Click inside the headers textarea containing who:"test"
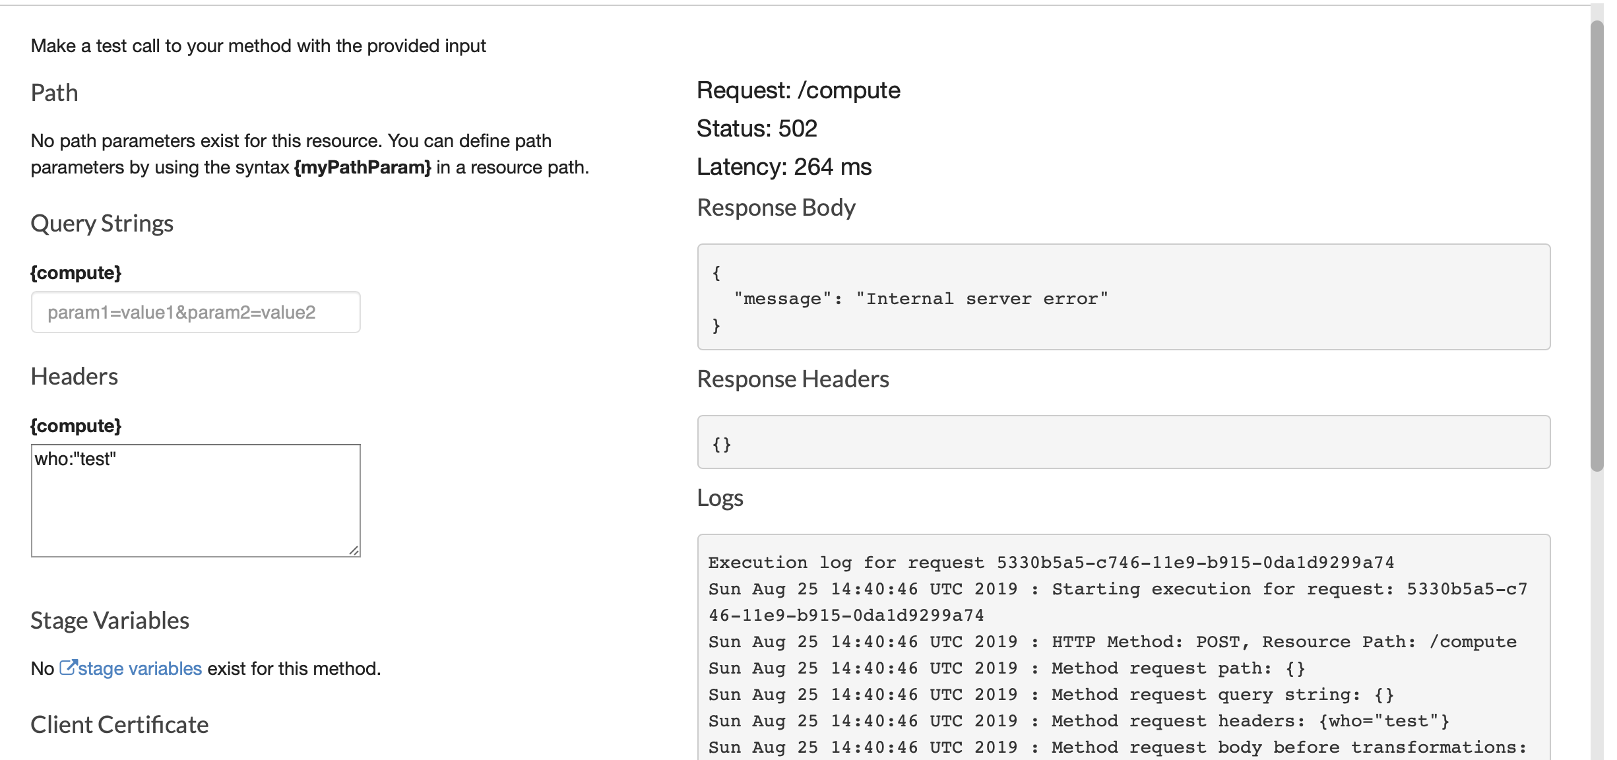Image resolution: width=1617 pixels, height=760 pixels. coord(195,500)
